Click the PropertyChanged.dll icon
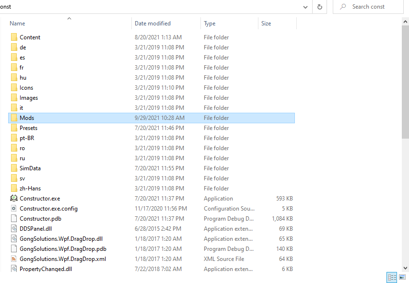Screen dimensions: 409x283 (x=14, y=269)
